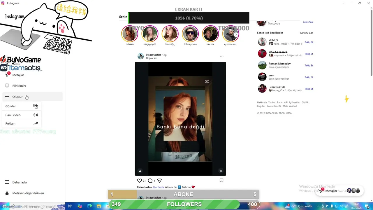Click the Oluştur plus icon
Image resolution: width=373 pixels, height=210 pixels.
coord(7,97)
